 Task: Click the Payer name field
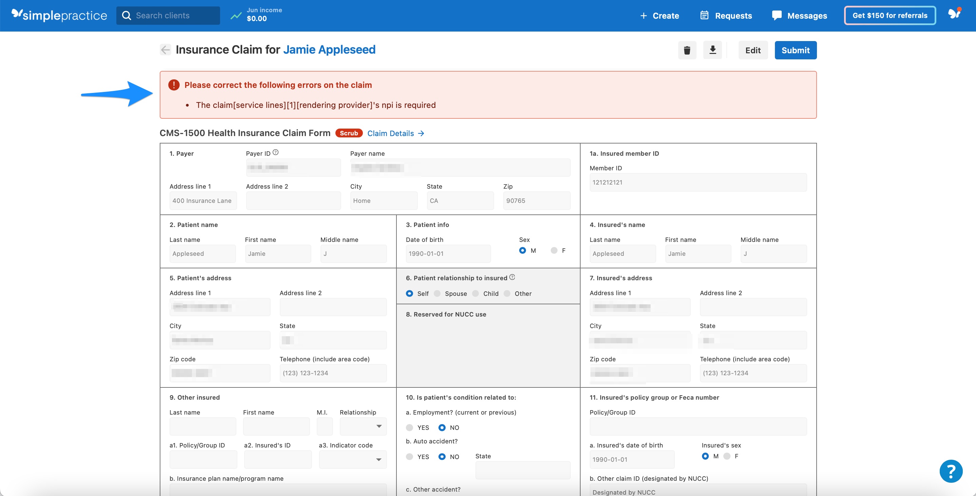[460, 168]
